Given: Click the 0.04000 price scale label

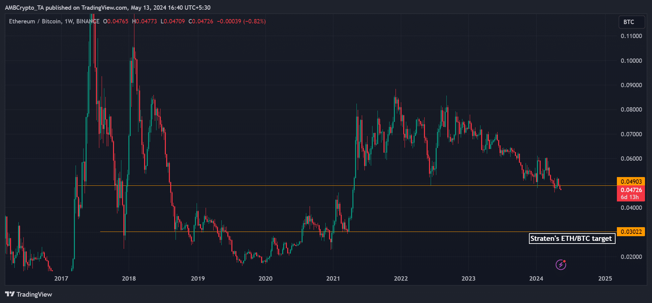Looking at the screenshot, I should click(x=631, y=208).
